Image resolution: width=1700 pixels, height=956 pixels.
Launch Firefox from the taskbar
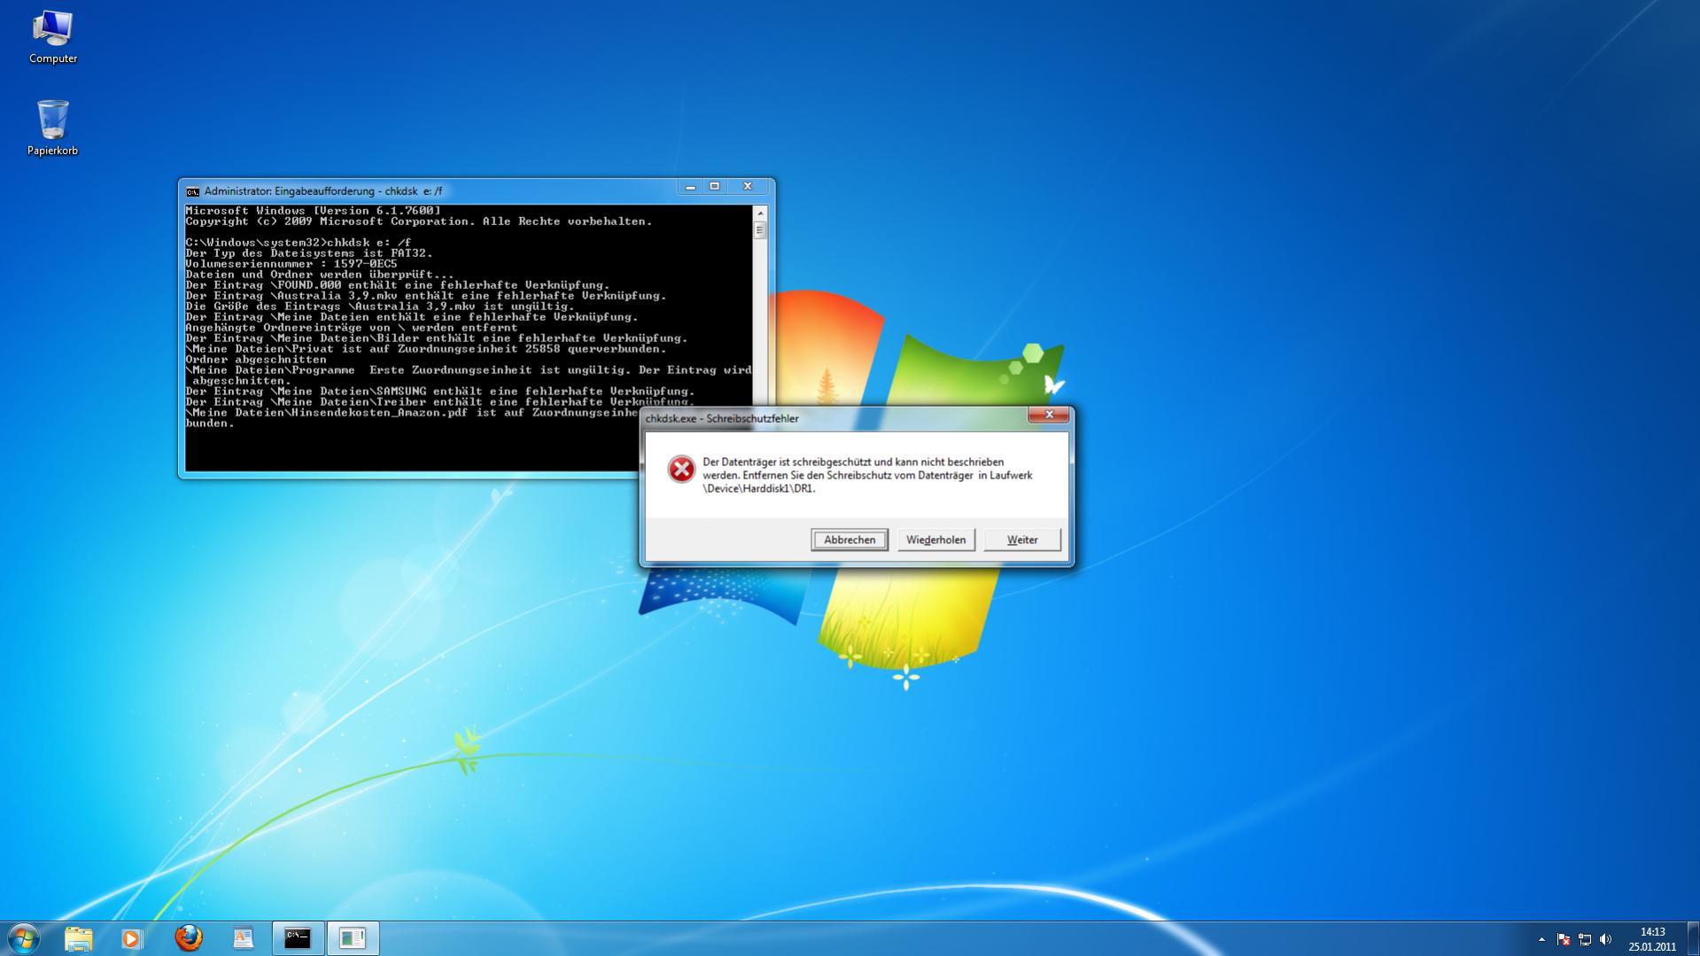coord(188,938)
